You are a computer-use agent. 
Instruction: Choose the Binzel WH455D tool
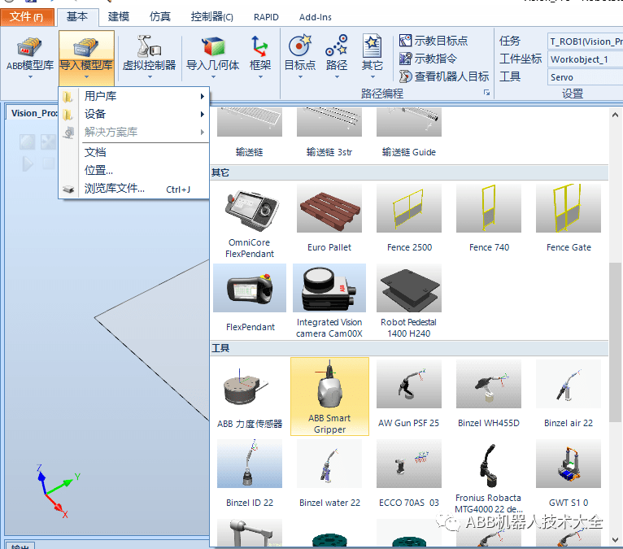(x=489, y=394)
